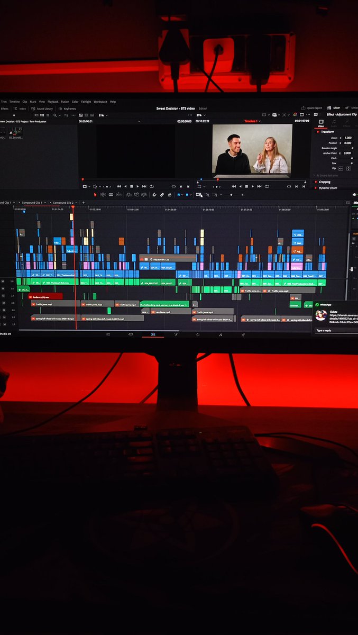
Task: Select the Adjustment Clip on timeline
Action: coord(168,259)
